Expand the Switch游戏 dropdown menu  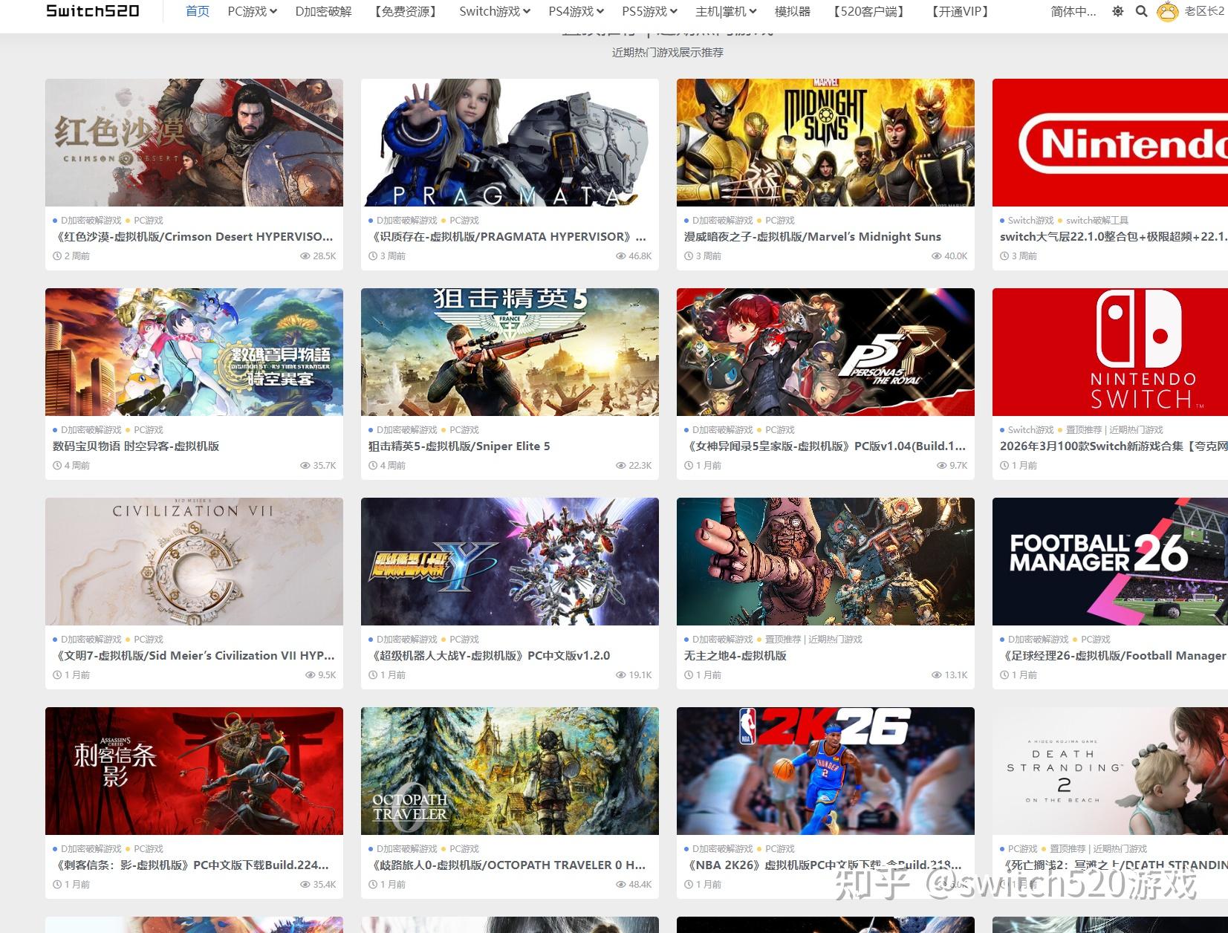[495, 11]
